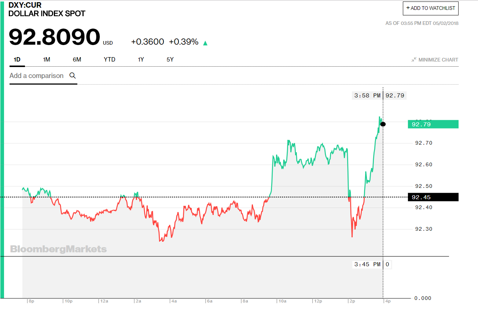Click the black dot marker on the chart line

tap(383, 124)
